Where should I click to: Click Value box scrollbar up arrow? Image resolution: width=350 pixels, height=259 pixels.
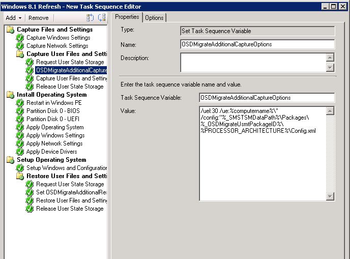coord(330,111)
